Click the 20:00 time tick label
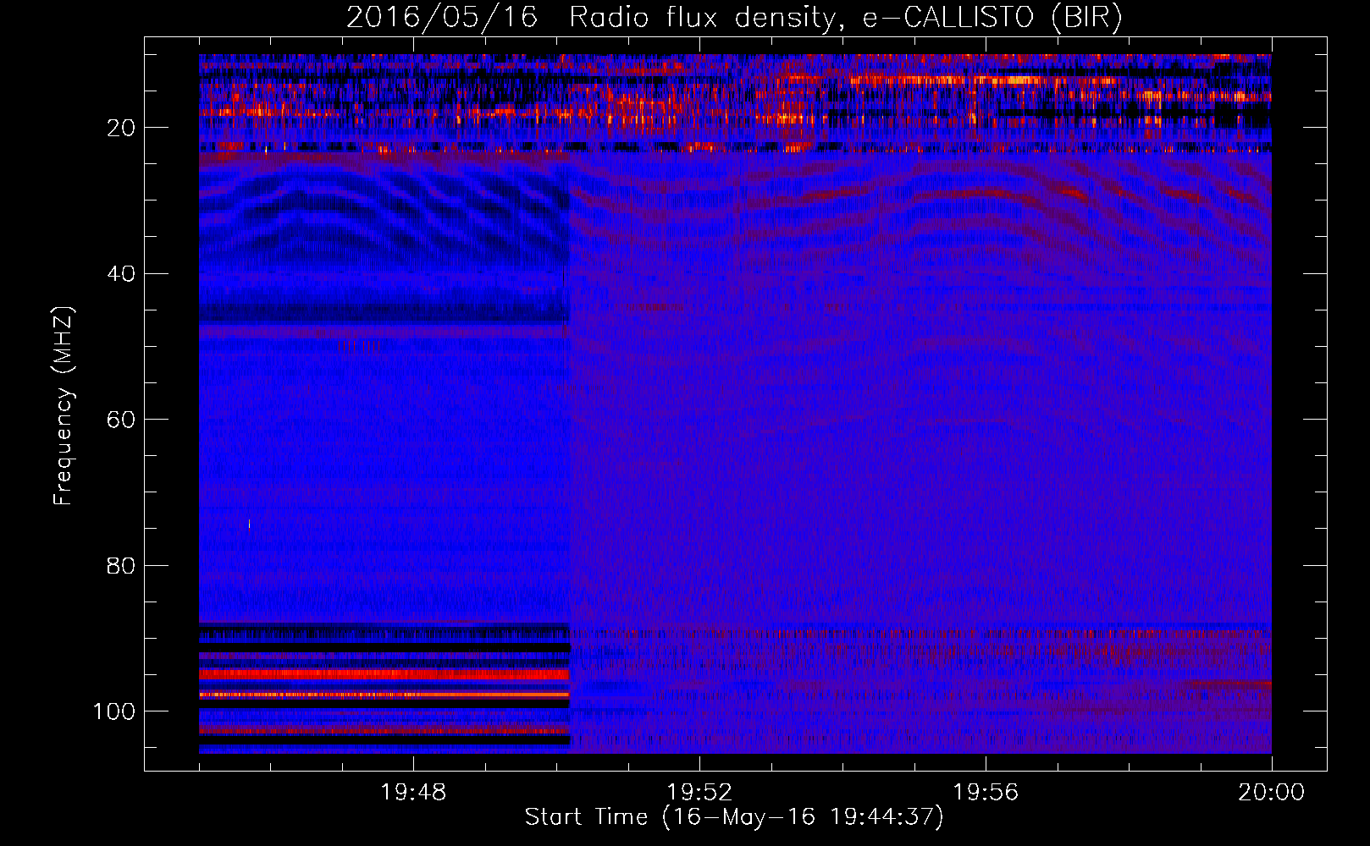 click(x=1272, y=793)
